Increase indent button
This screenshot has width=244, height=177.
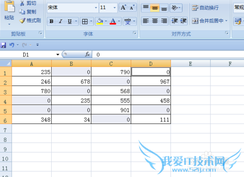183,21
